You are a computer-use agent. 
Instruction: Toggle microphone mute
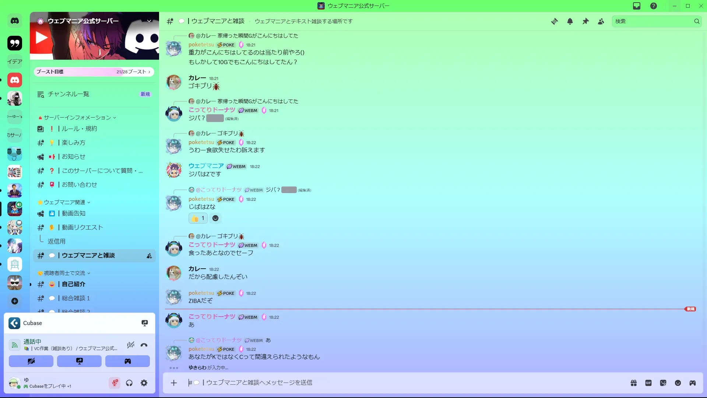point(115,383)
